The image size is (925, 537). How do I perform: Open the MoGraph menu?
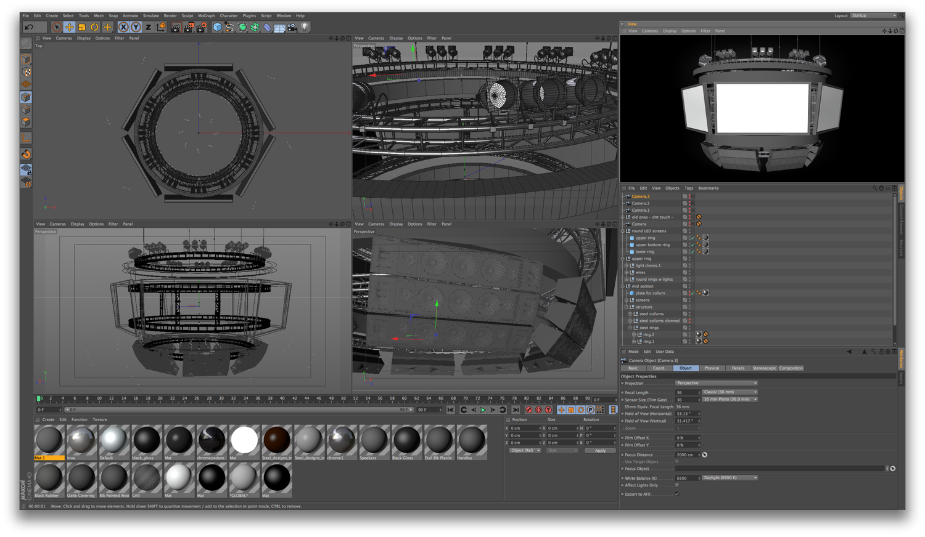[206, 16]
